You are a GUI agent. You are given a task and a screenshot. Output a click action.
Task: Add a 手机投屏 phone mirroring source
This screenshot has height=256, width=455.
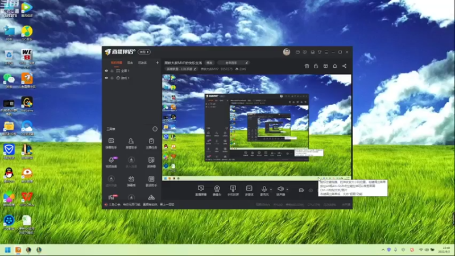[233, 191]
